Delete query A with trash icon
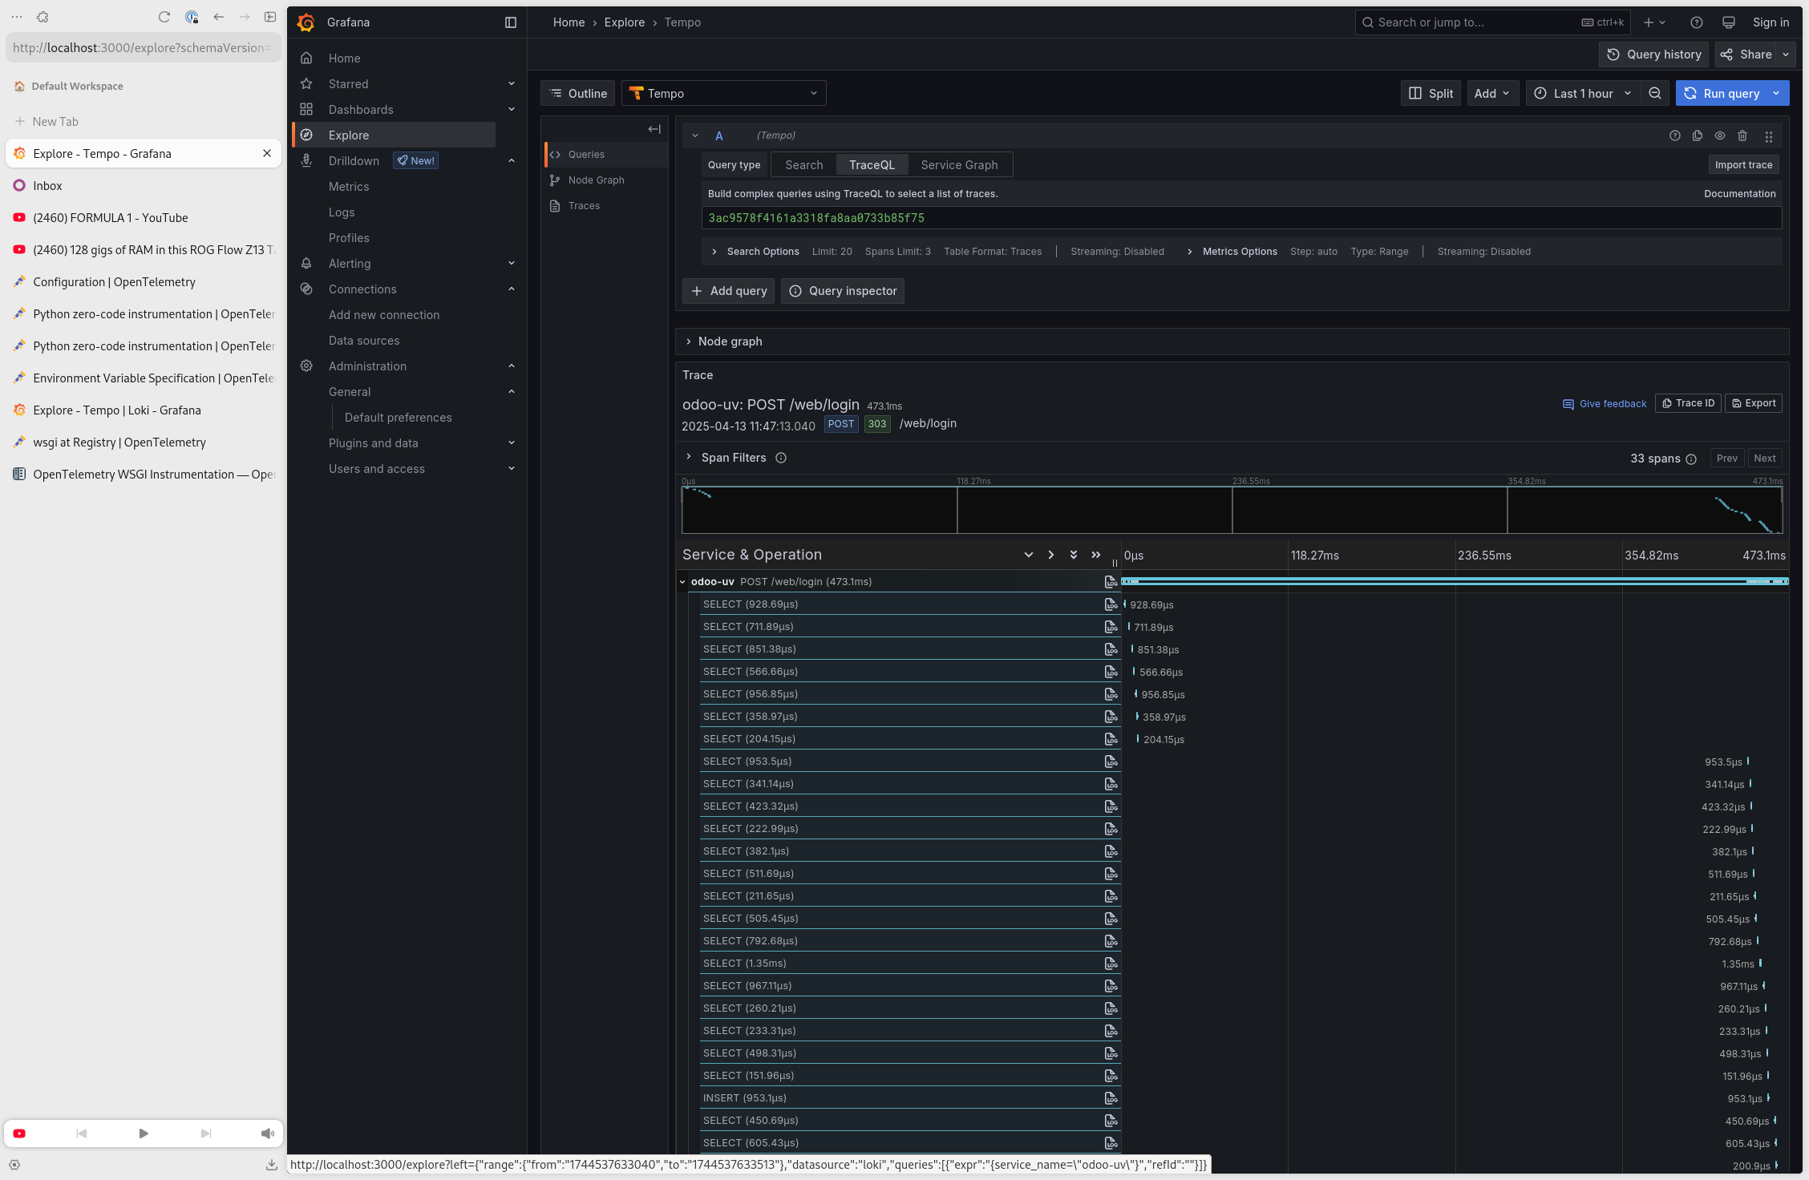The height and width of the screenshot is (1180, 1809). tap(1742, 135)
